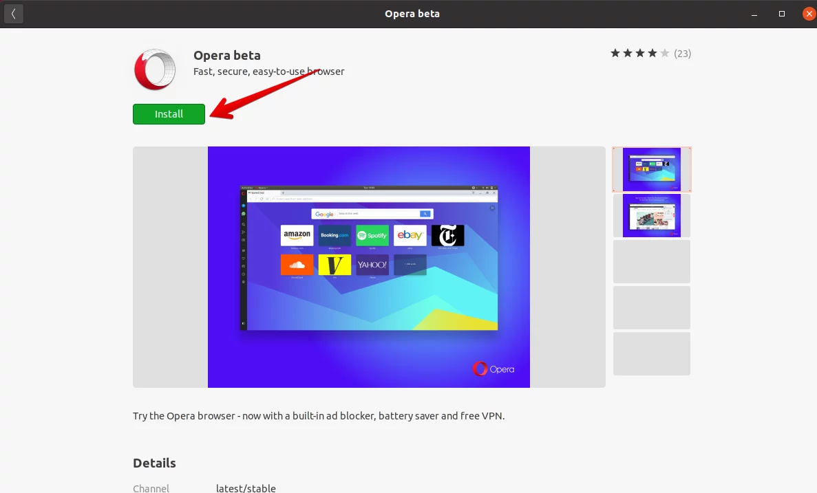Click the description about built-in ad blocker
This screenshot has height=493, width=817.
click(x=319, y=416)
